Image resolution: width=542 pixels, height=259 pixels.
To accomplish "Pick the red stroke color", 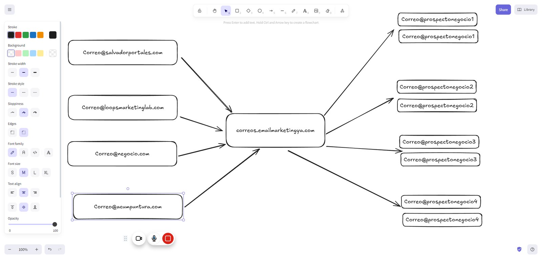I will [18, 35].
